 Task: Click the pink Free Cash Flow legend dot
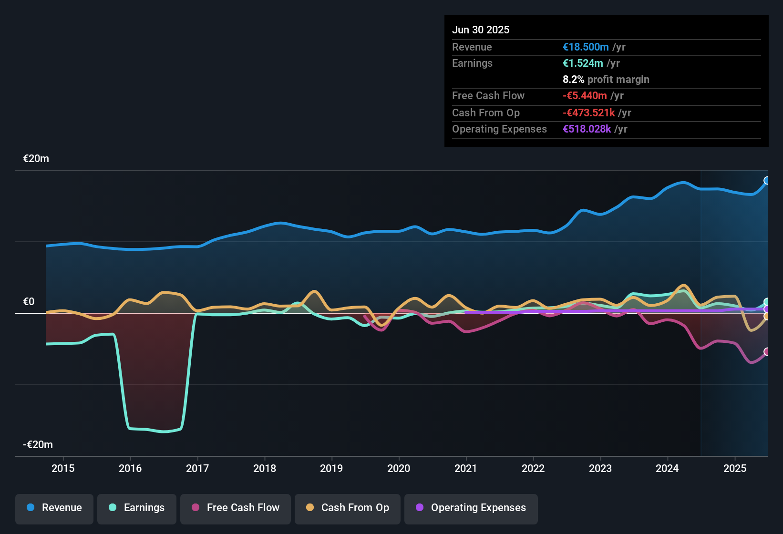pyautogui.click(x=195, y=508)
